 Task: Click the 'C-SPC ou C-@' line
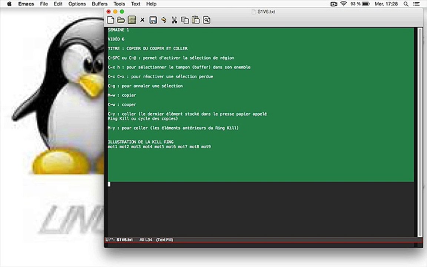[171, 58]
